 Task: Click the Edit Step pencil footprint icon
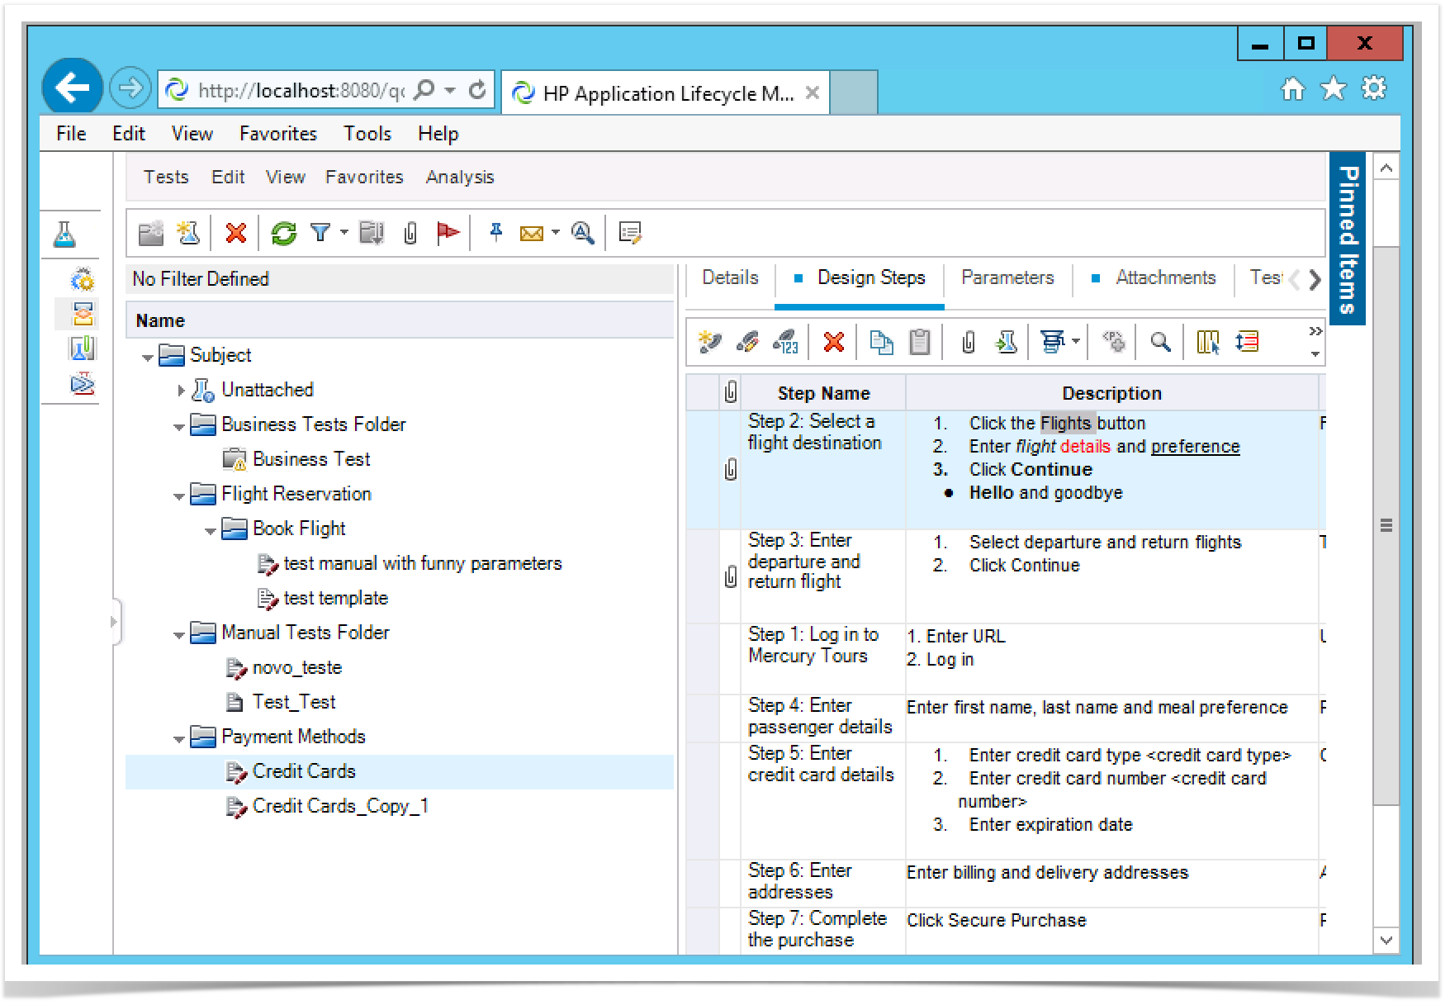(x=748, y=342)
